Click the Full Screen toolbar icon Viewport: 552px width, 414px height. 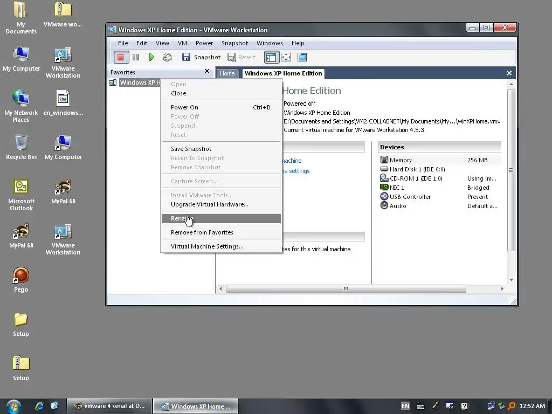tap(287, 57)
